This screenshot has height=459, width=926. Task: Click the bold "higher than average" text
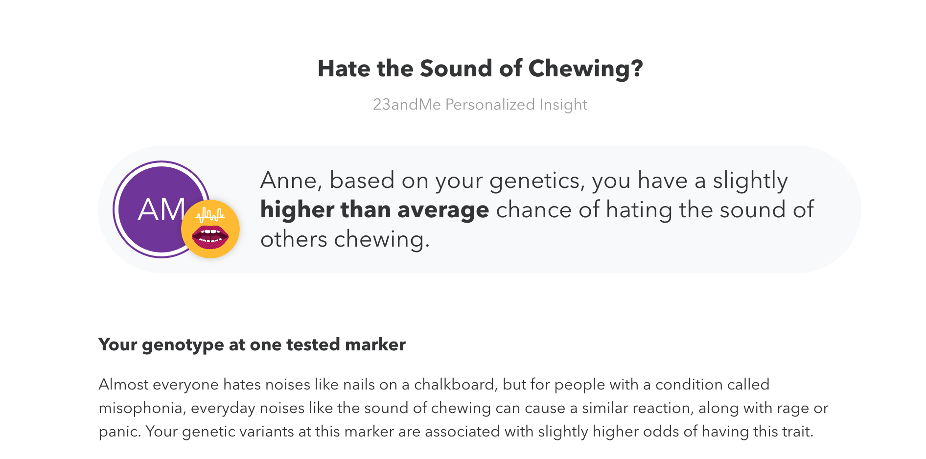click(374, 210)
